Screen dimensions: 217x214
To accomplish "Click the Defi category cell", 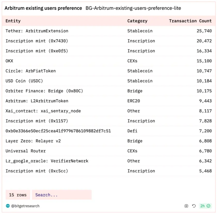I will click(132, 131).
